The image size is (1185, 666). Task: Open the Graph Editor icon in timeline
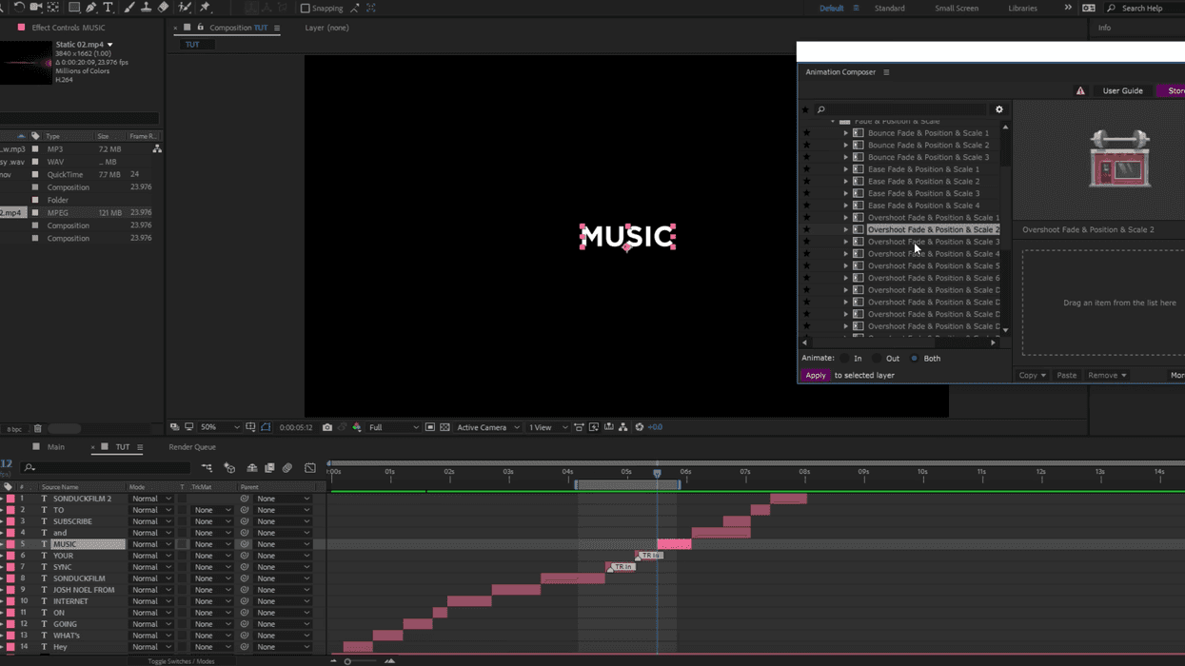310,468
